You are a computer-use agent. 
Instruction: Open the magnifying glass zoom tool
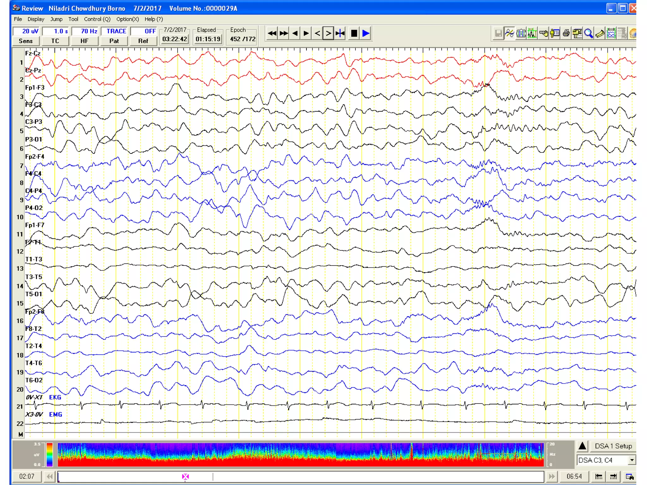588,33
